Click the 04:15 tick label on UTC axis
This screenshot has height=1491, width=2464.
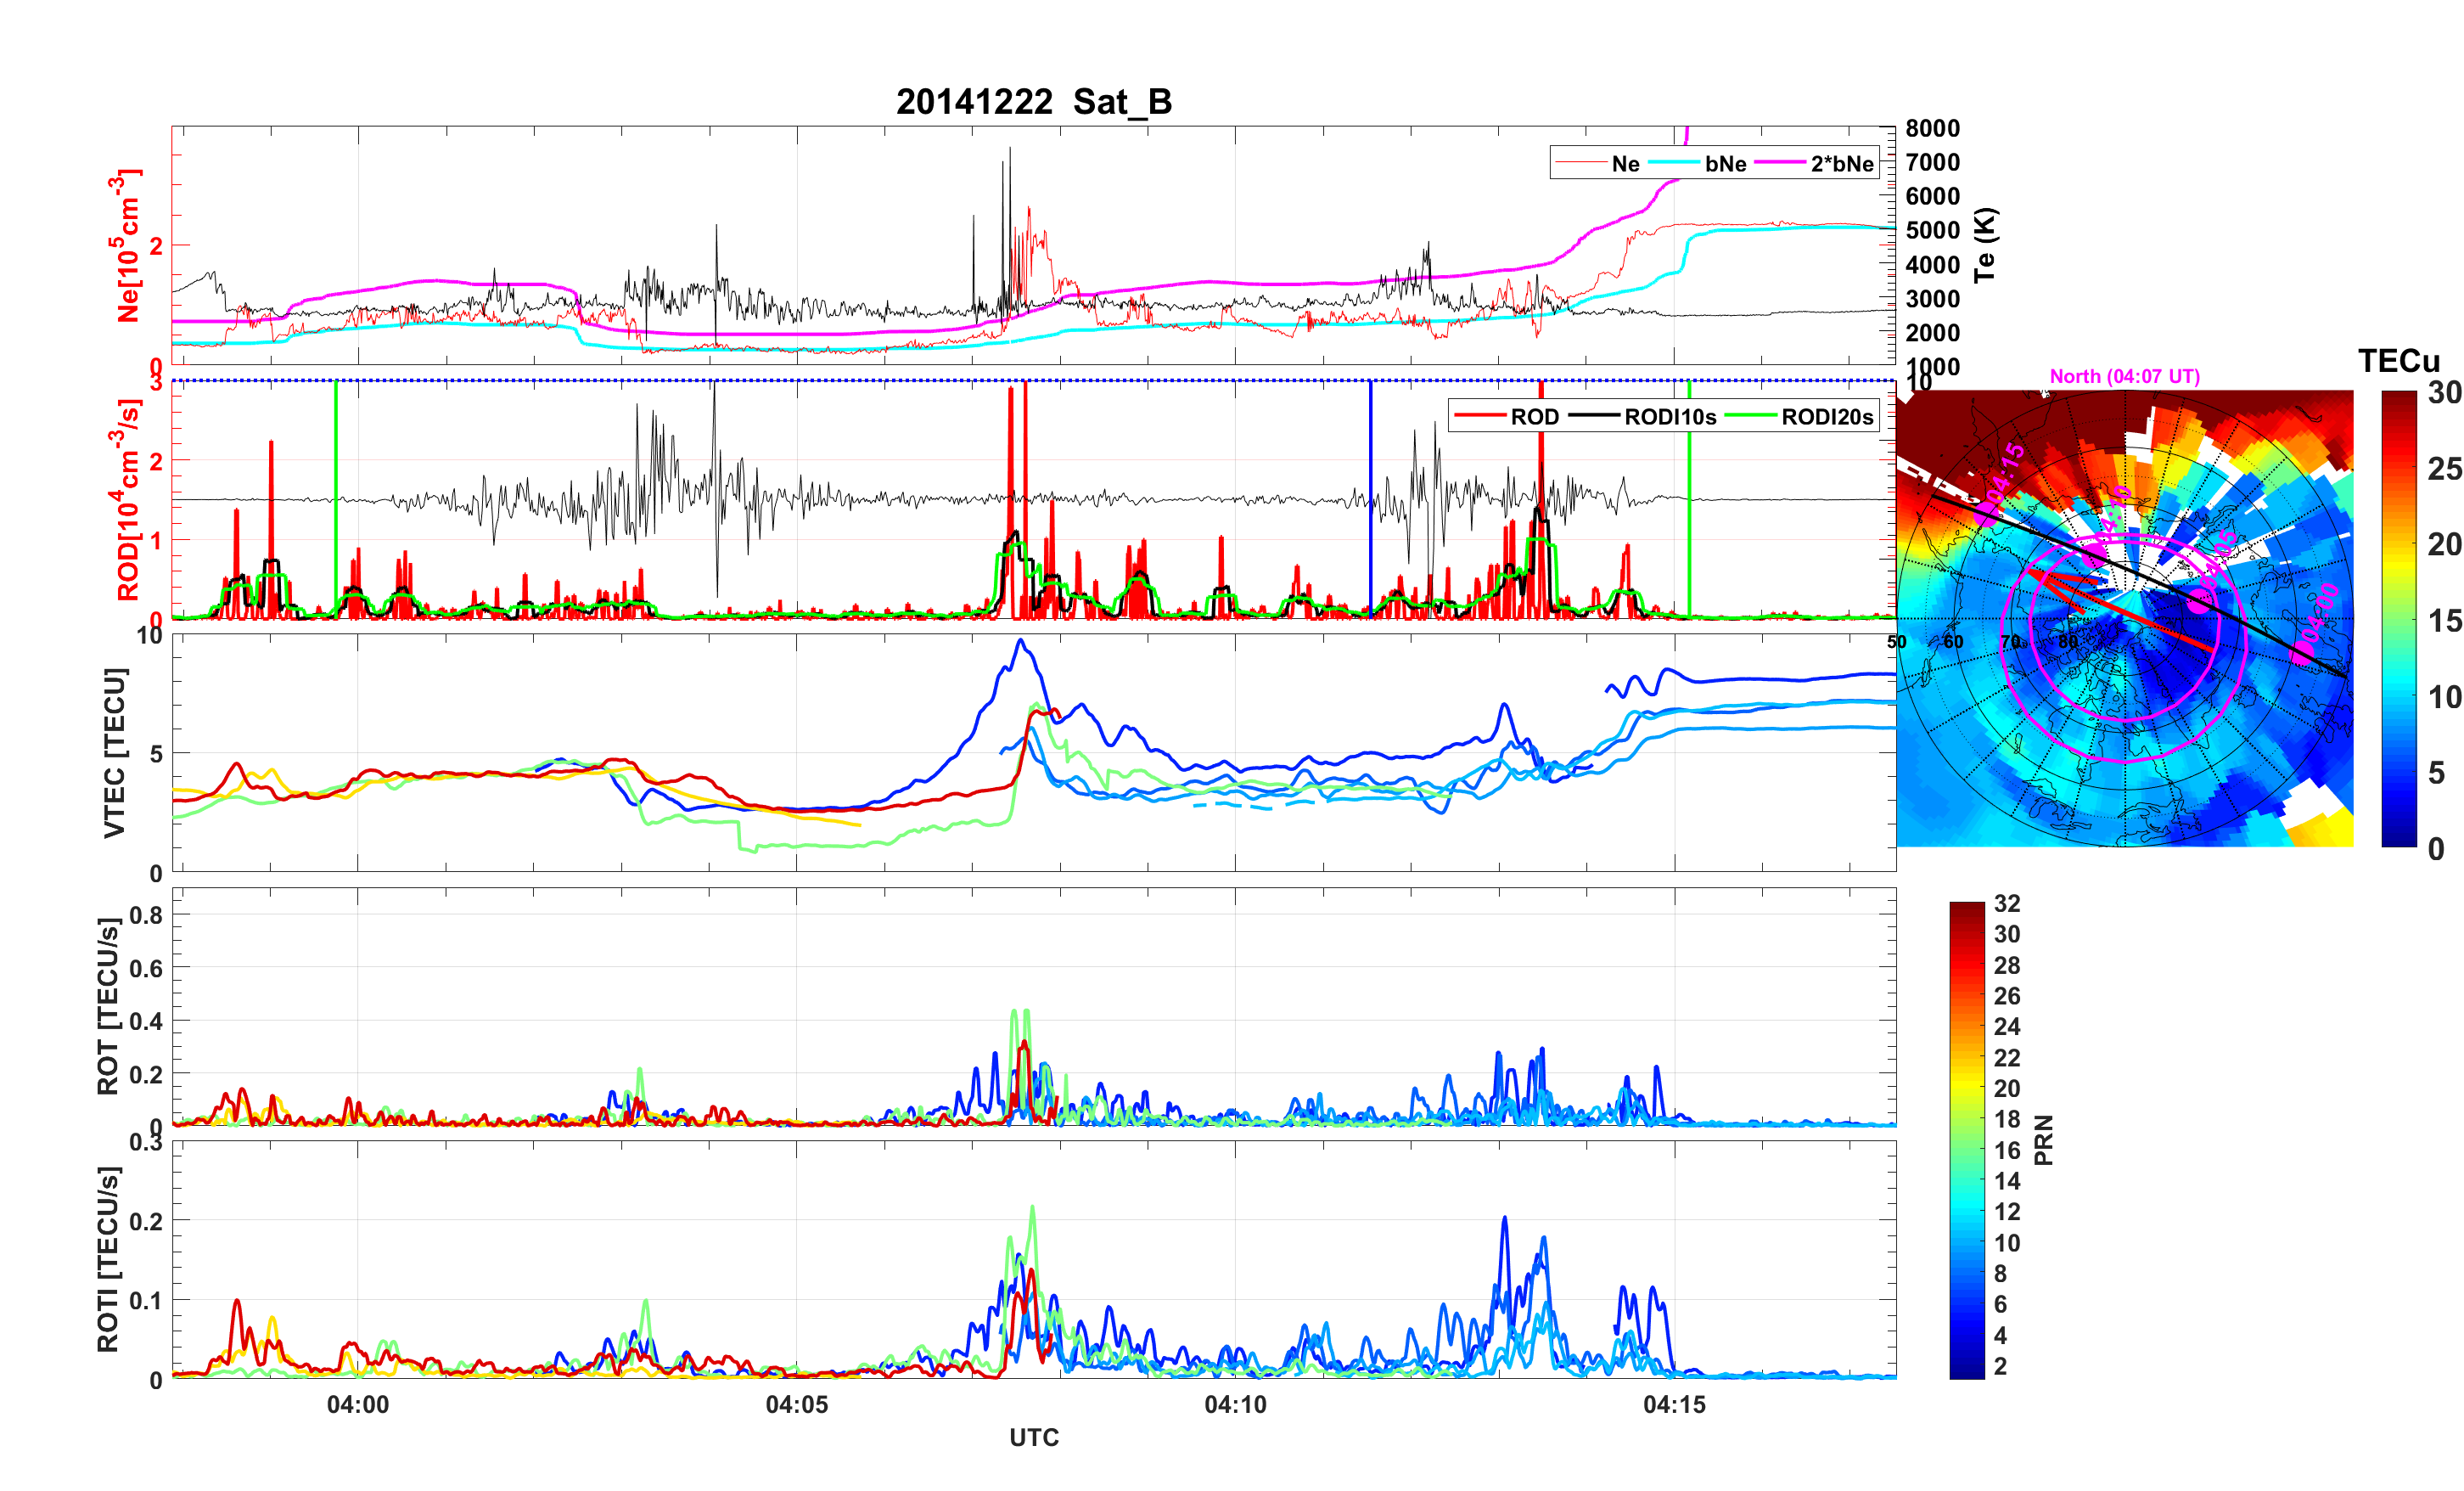click(1674, 1405)
